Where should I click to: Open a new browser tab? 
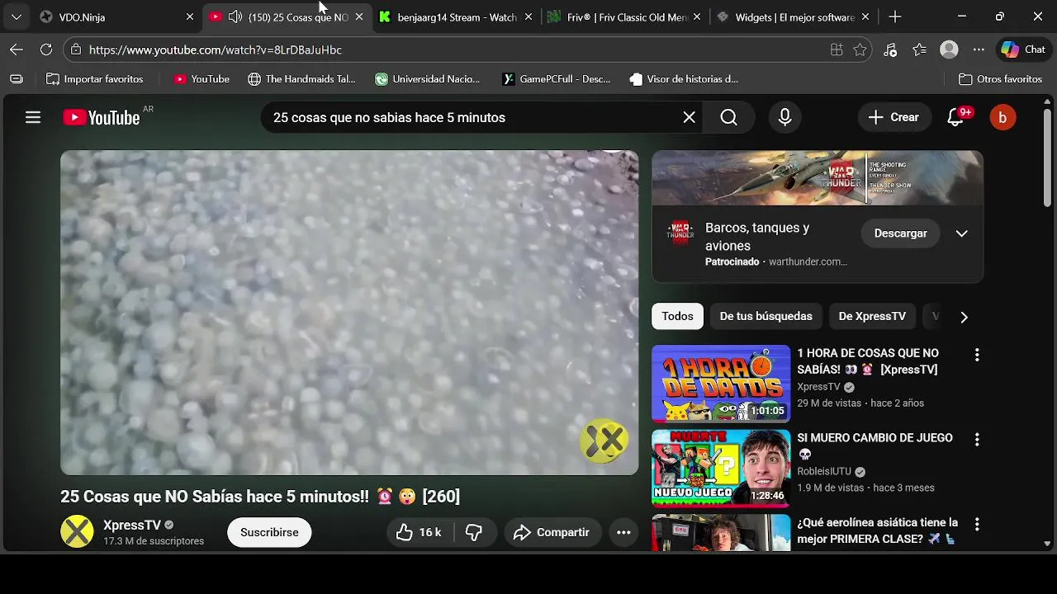pyautogui.click(x=895, y=16)
